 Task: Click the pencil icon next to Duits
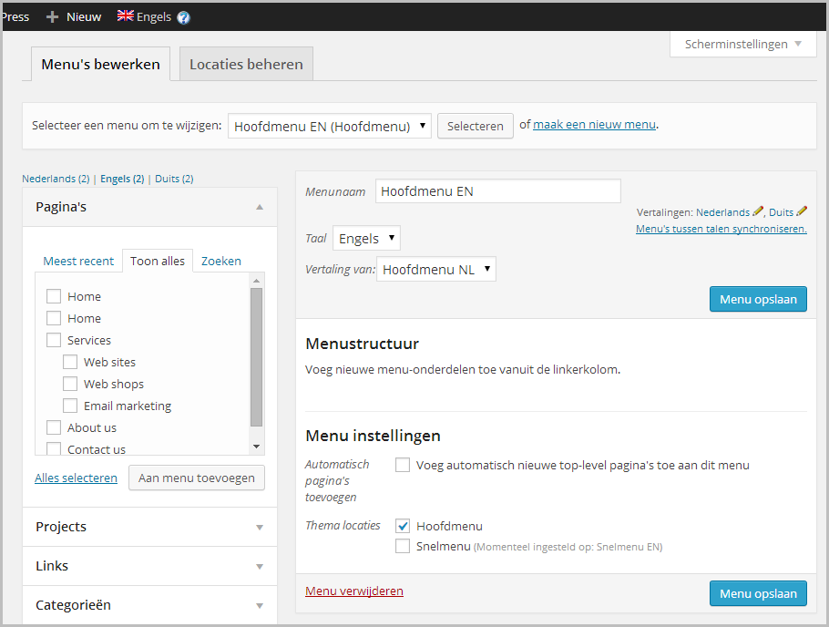pos(802,211)
